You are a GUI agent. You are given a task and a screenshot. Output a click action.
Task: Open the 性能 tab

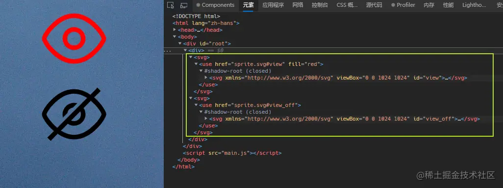click(448, 5)
